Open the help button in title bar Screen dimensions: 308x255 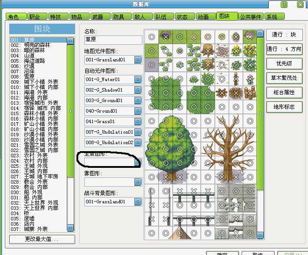[284, 4]
